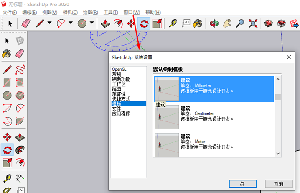Select 文件 in settings category list

117,109
